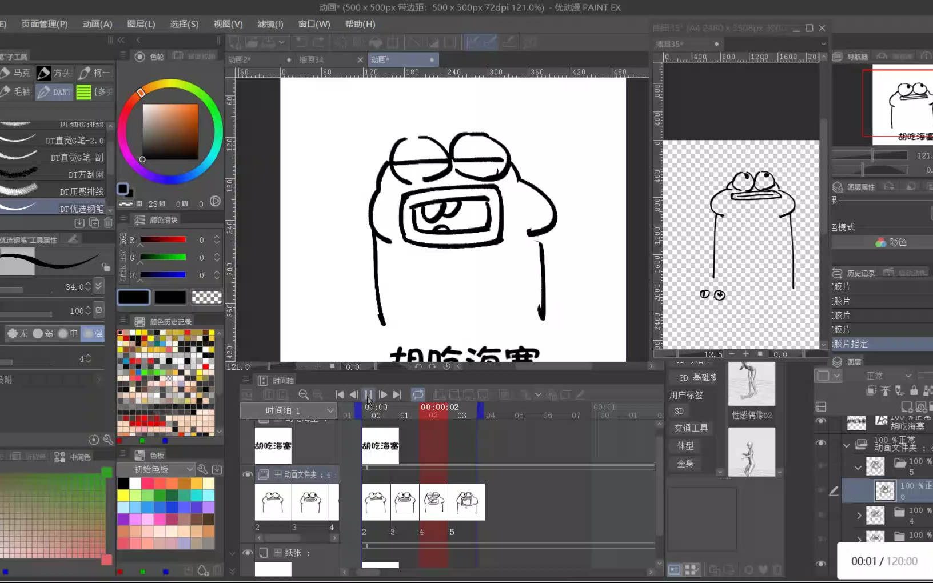The width and height of the screenshot is (933, 583).
Task: Delete the selected sub tool (trash icon)
Action: coord(108,223)
